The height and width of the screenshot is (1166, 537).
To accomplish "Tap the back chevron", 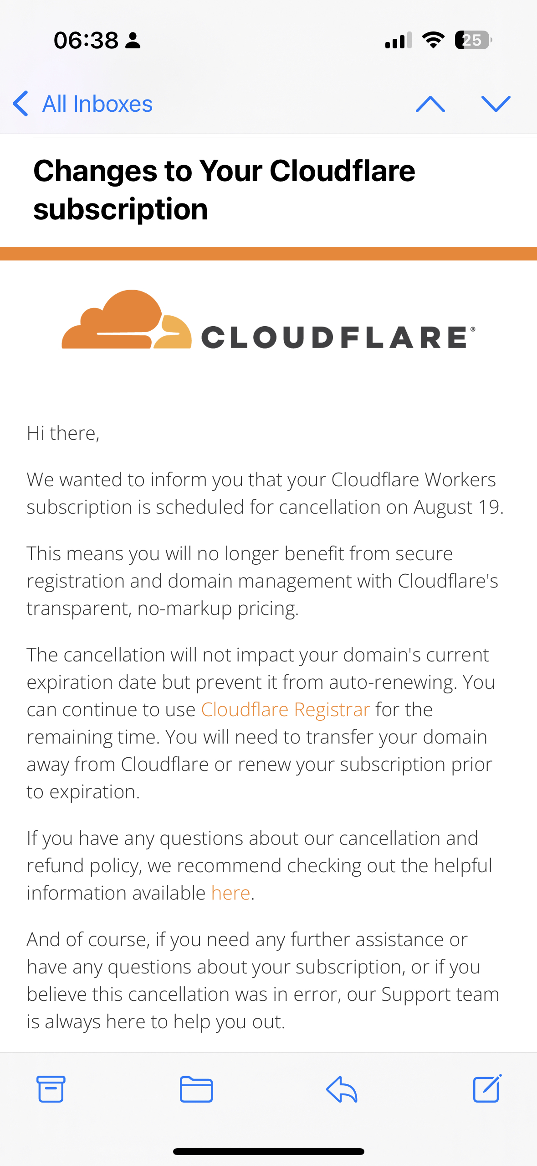I will click(x=21, y=104).
